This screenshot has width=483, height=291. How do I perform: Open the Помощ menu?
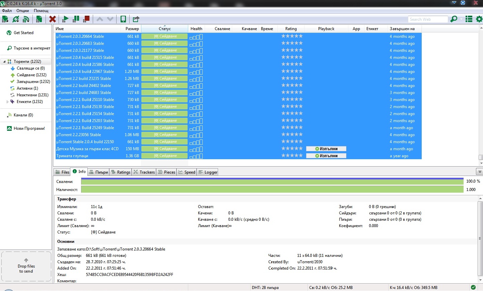click(x=41, y=11)
